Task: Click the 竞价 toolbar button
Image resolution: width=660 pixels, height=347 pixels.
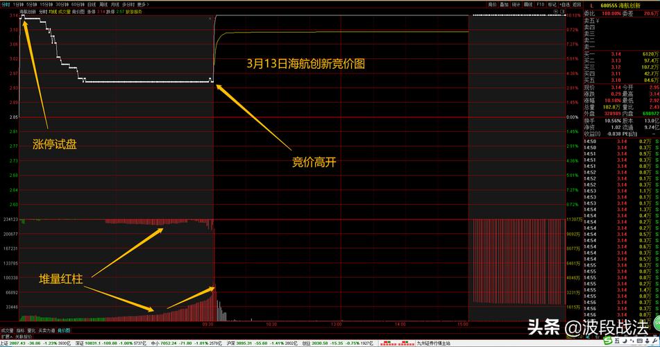Action: pyautogui.click(x=492, y=4)
